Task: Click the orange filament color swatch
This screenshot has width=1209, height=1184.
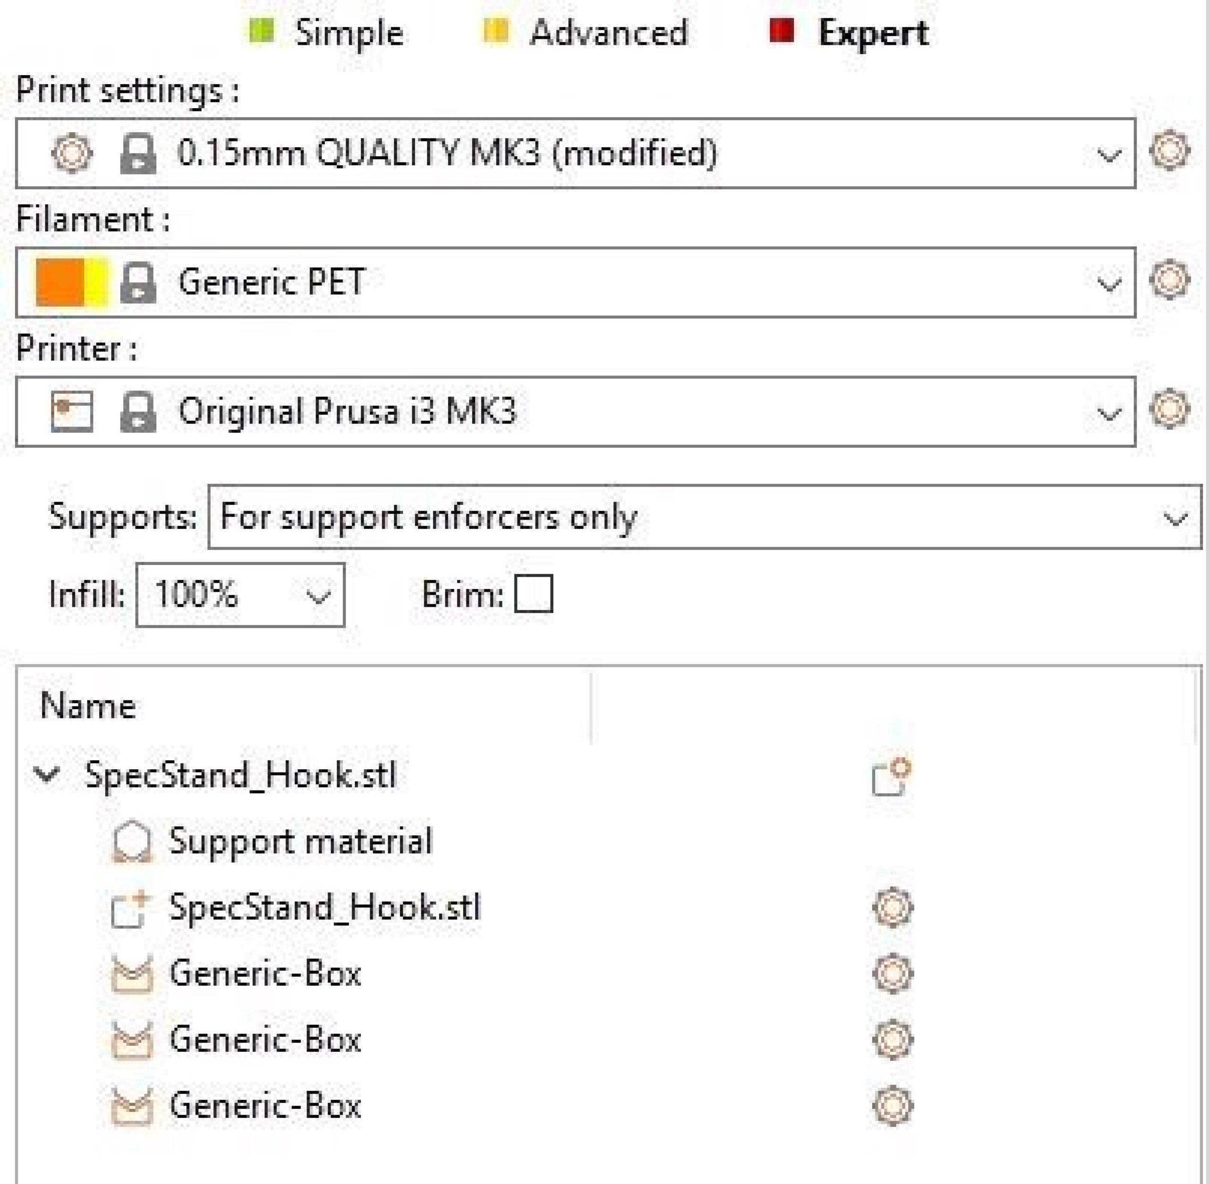Action: (x=60, y=282)
